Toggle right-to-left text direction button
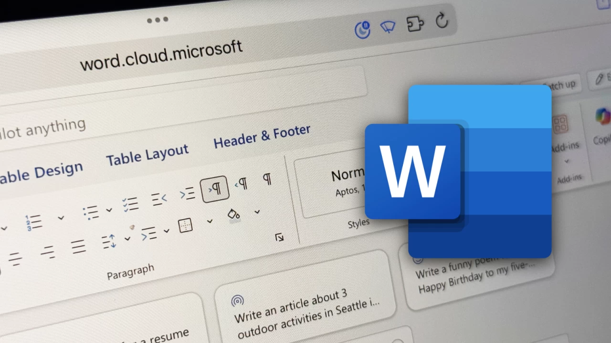This screenshot has width=611, height=343. [x=241, y=184]
